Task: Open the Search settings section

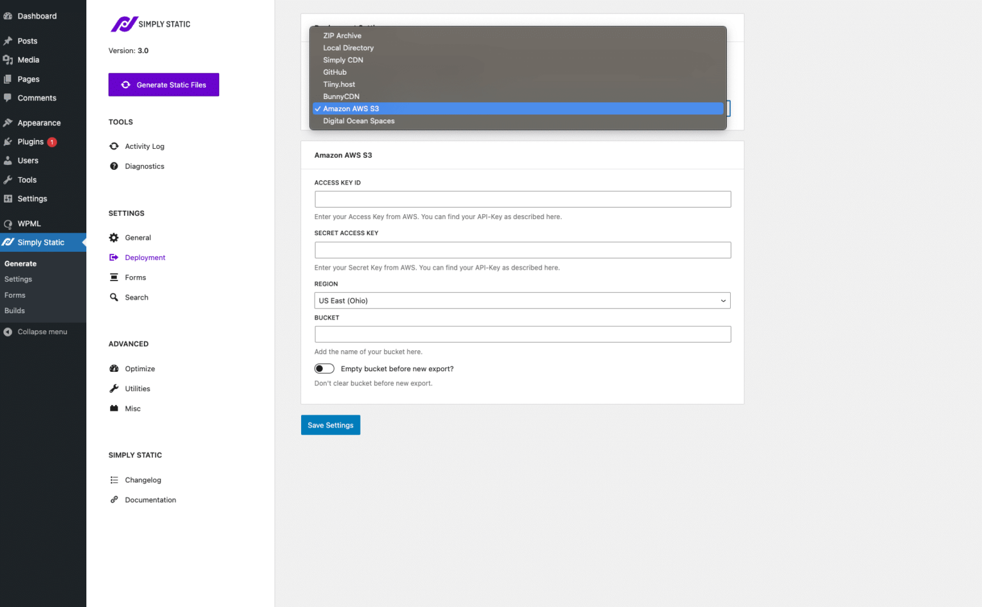Action: [x=137, y=297]
